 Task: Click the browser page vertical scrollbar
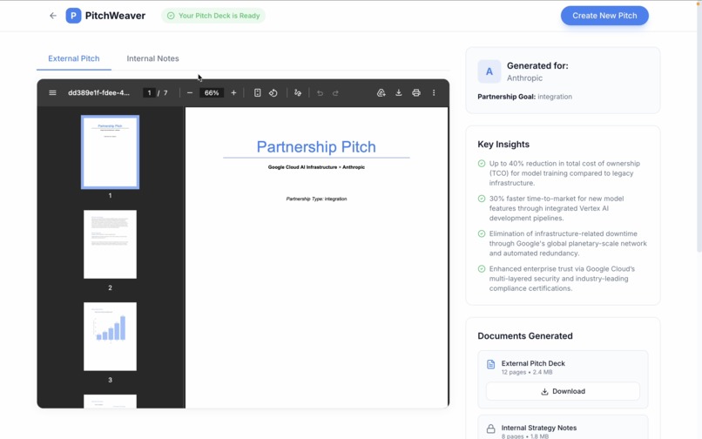(699, 128)
